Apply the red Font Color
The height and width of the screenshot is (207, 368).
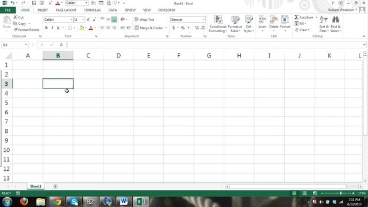click(x=91, y=28)
